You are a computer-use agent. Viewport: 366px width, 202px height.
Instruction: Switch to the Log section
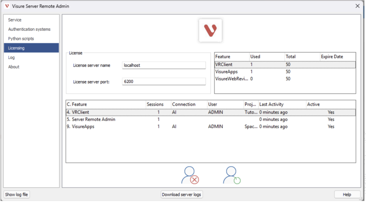31,57
